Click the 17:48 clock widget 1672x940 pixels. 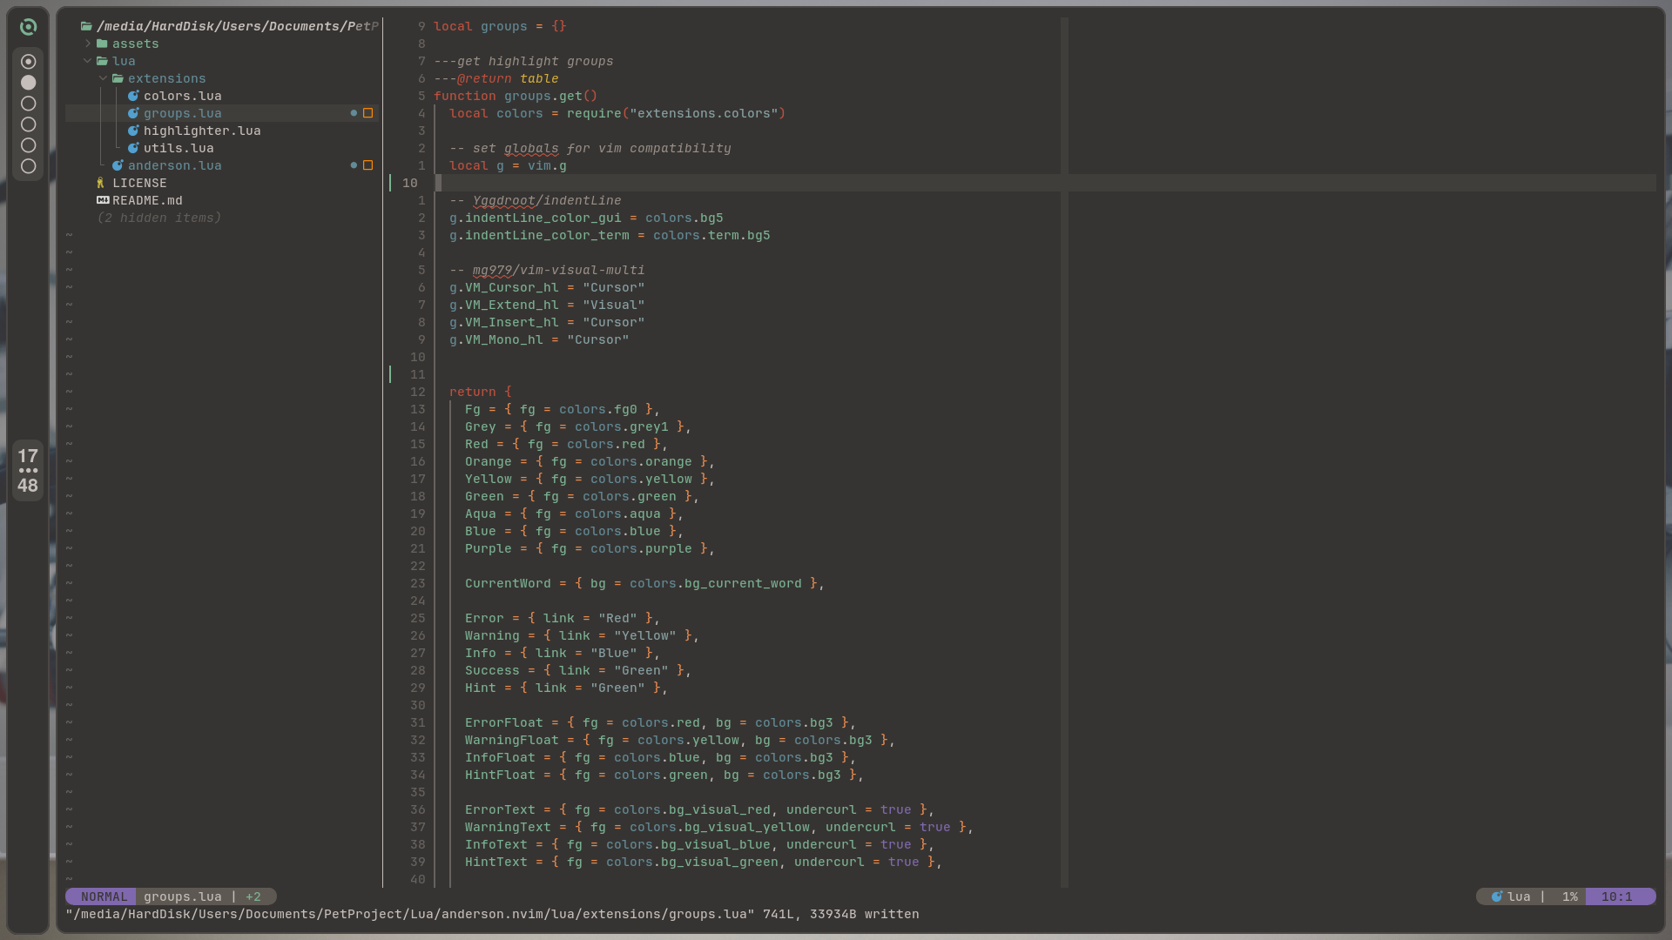(28, 470)
